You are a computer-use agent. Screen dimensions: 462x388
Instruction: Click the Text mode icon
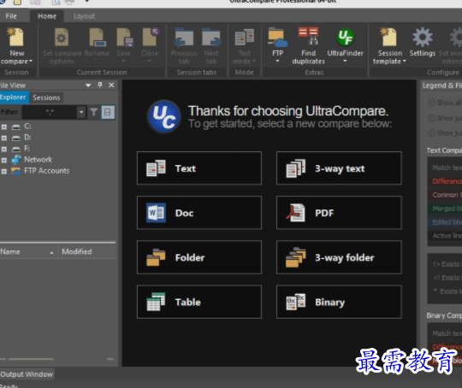coord(244,37)
